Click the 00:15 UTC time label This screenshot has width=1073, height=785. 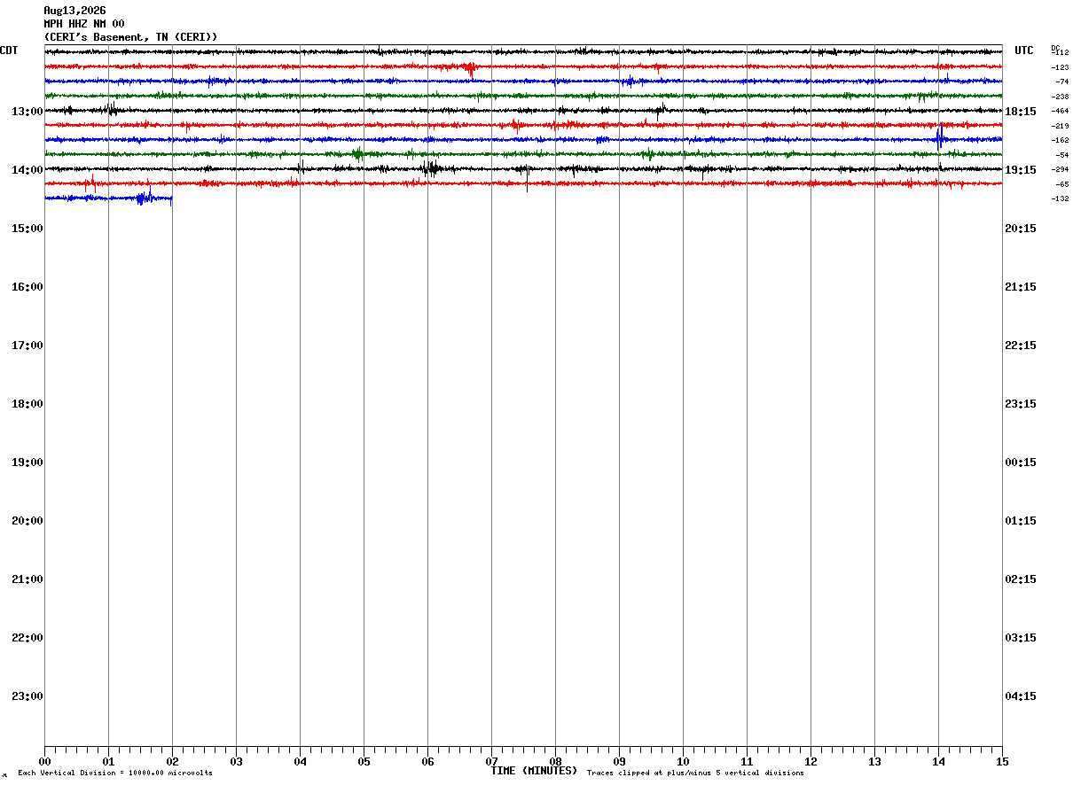tap(1021, 462)
